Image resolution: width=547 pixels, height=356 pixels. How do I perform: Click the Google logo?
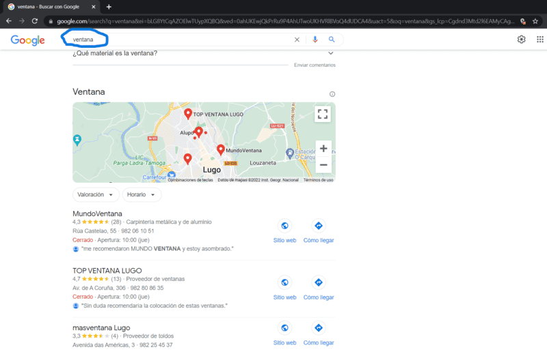28,40
